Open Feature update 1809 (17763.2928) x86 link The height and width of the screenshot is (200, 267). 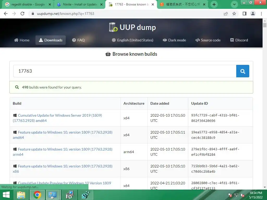63,169
